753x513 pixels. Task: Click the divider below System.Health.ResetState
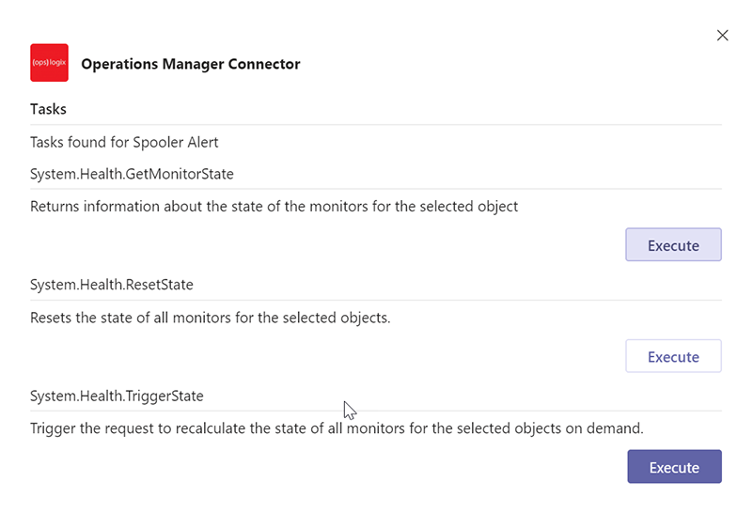[x=376, y=301]
